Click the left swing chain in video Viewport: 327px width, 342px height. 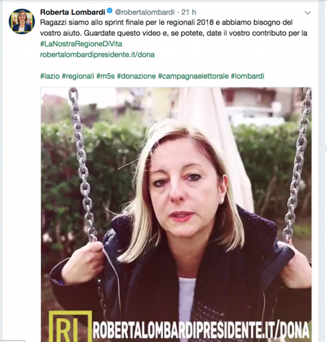point(82,166)
